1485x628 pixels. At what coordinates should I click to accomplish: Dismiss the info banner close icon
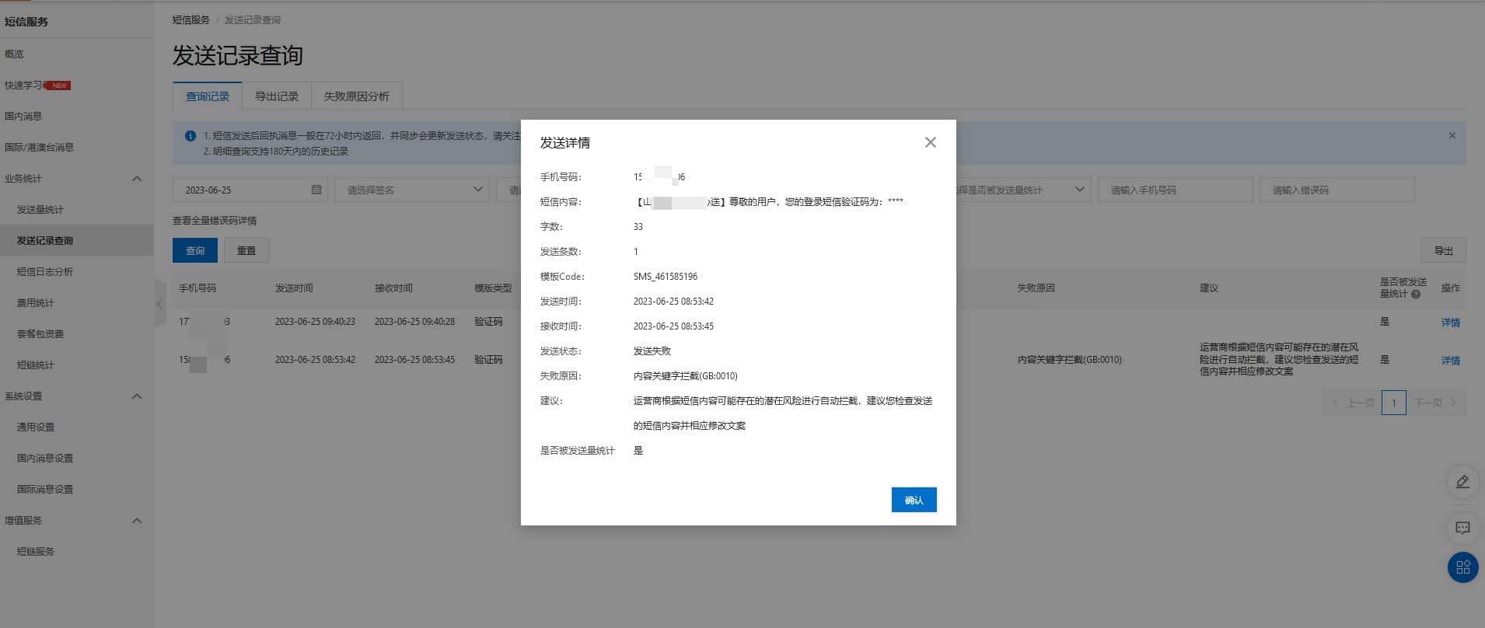pos(1452,135)
